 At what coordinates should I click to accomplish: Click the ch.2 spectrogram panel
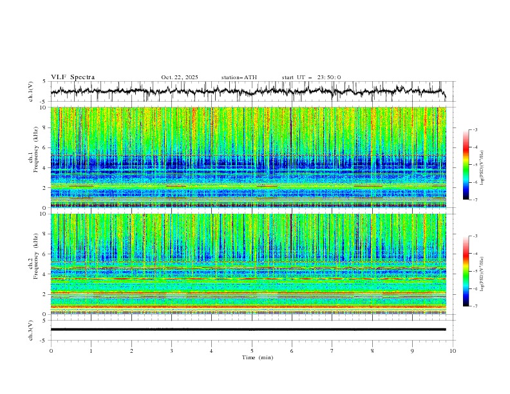(x=249, y=264)
